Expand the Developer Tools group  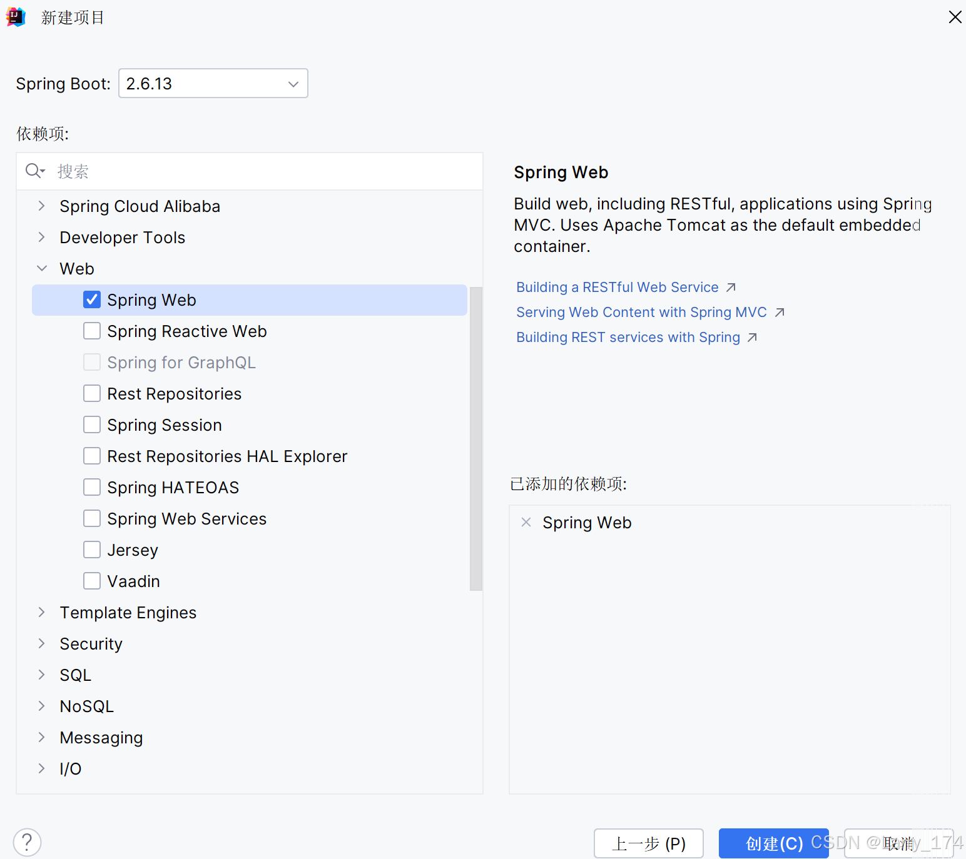[41, 237]
